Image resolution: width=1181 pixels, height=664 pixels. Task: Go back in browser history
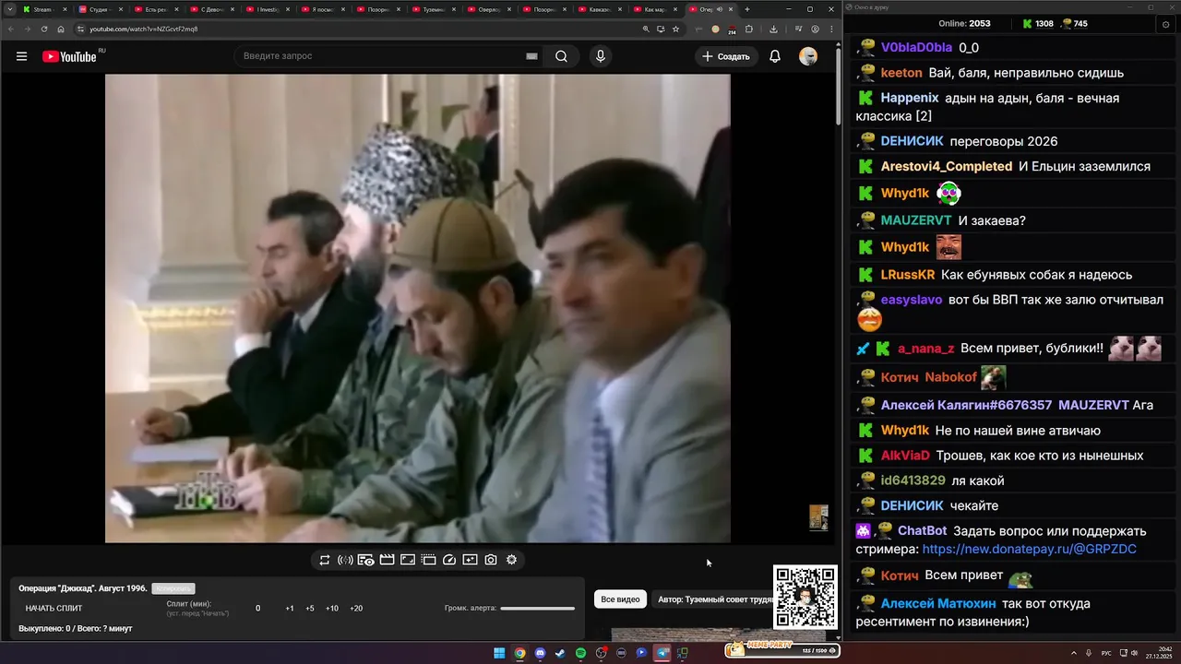click(x=11, y=29)
